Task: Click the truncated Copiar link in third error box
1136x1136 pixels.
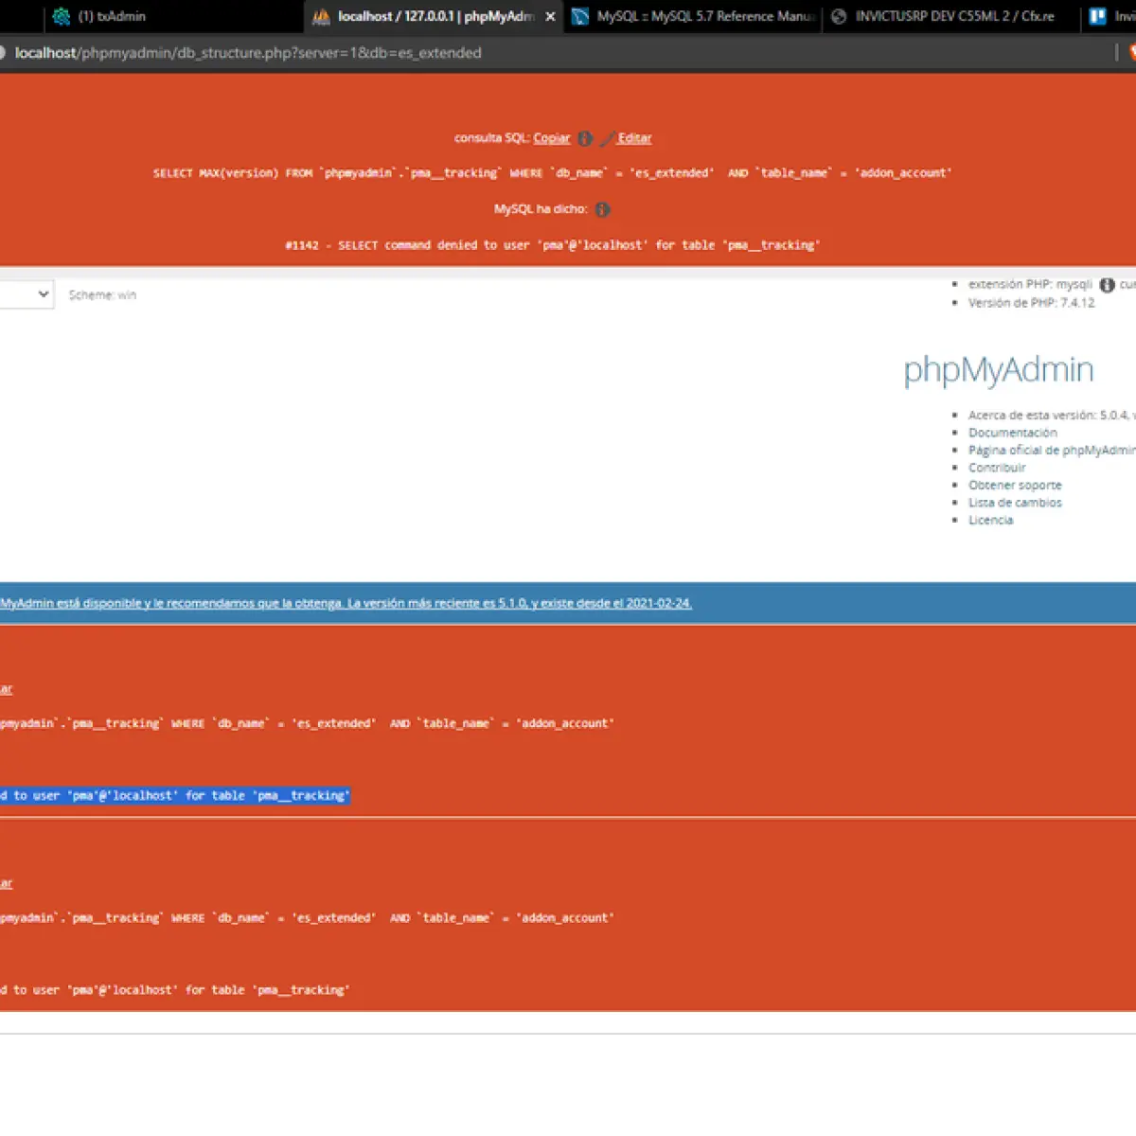Action: pos(6,883)
